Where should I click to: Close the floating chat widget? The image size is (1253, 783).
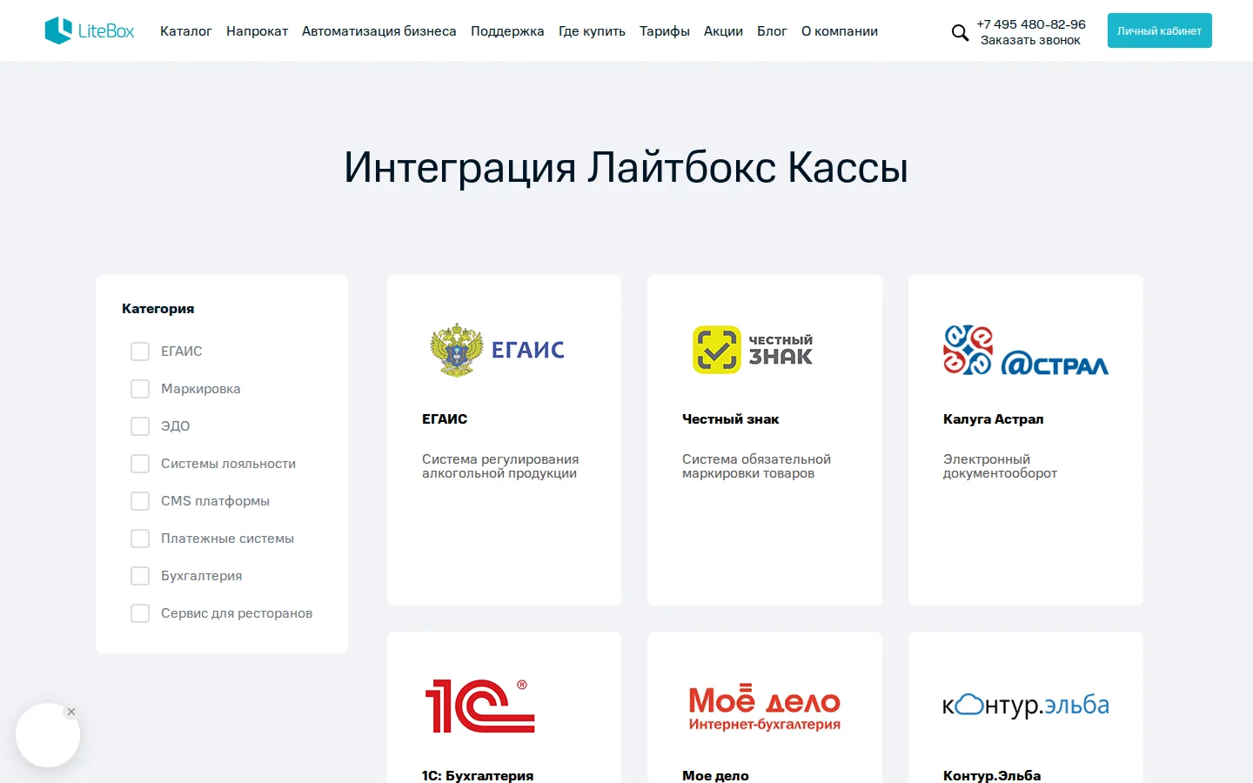click(71, 712)
